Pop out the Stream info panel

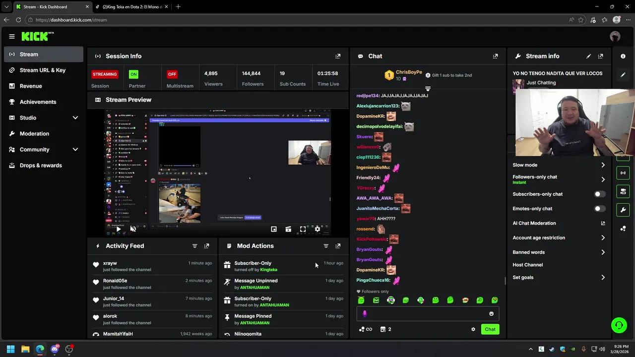[x=601, y=56]
